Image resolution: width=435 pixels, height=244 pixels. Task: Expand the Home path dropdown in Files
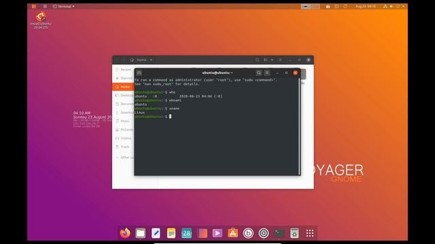(151, 60)
